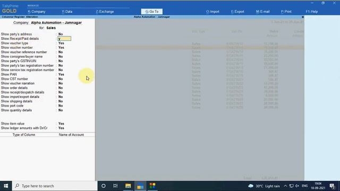This screenshot has height=191, width=340.
Task: Toggle Show order details value
Action: 61,88
